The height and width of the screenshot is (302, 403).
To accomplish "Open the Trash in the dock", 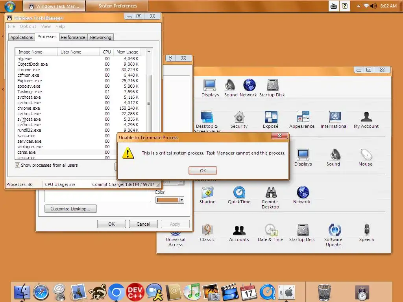I will [324, 292].
